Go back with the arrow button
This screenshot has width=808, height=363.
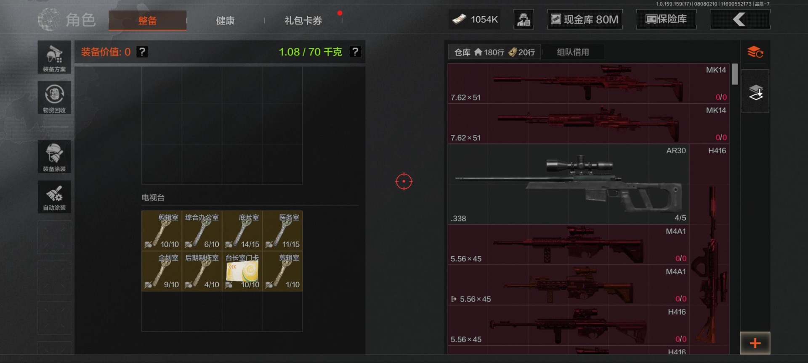(740, 19)
